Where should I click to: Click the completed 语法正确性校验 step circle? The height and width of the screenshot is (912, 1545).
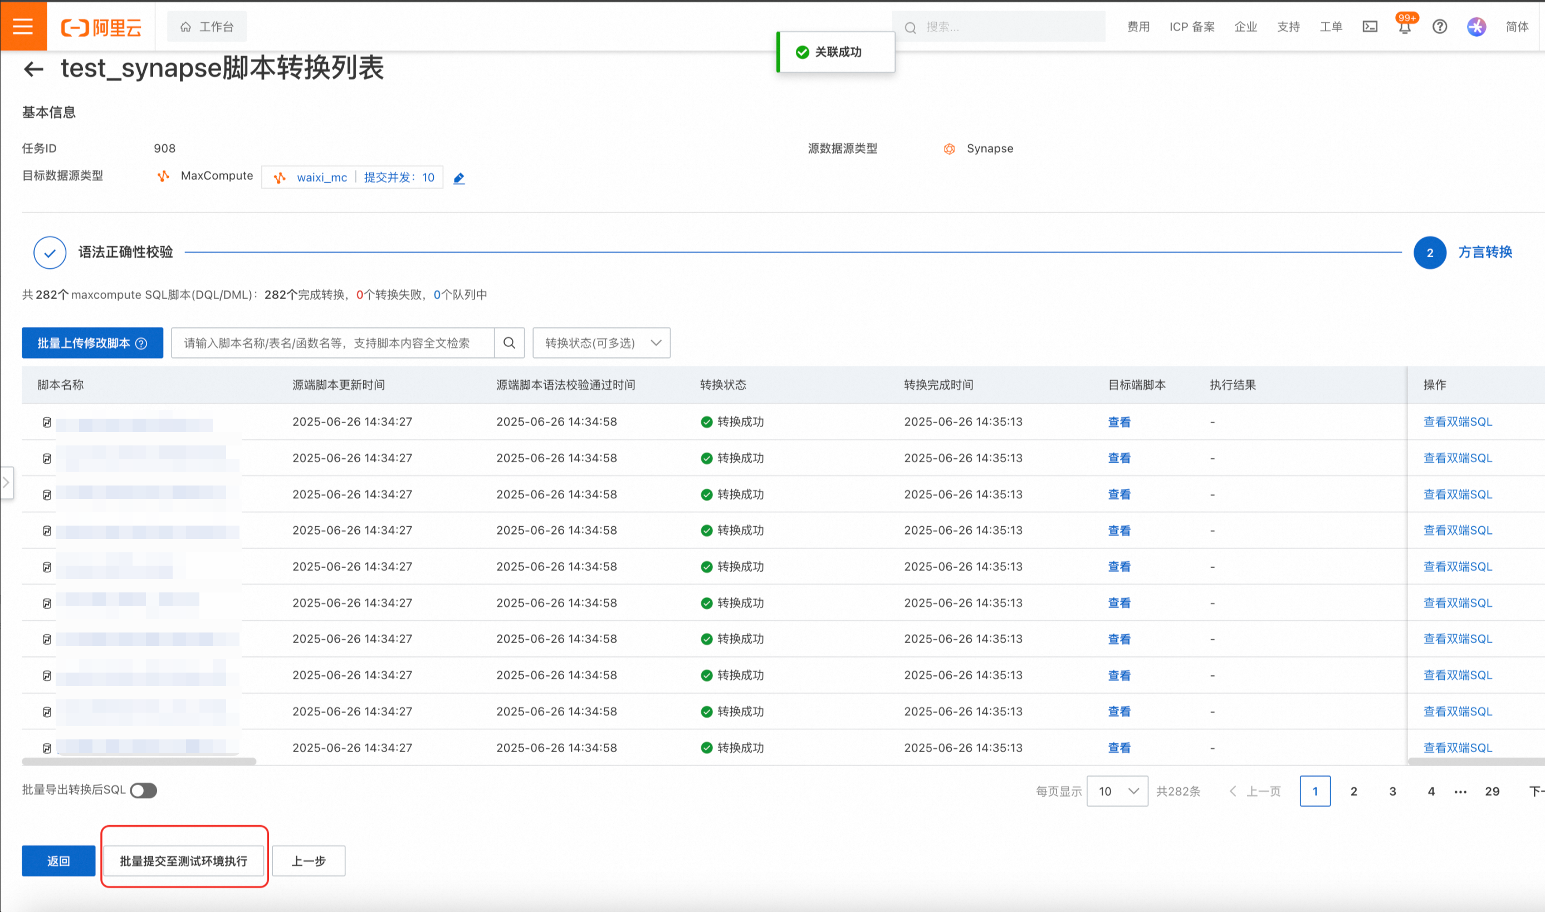pyautogui.click(x=50, y=253)
